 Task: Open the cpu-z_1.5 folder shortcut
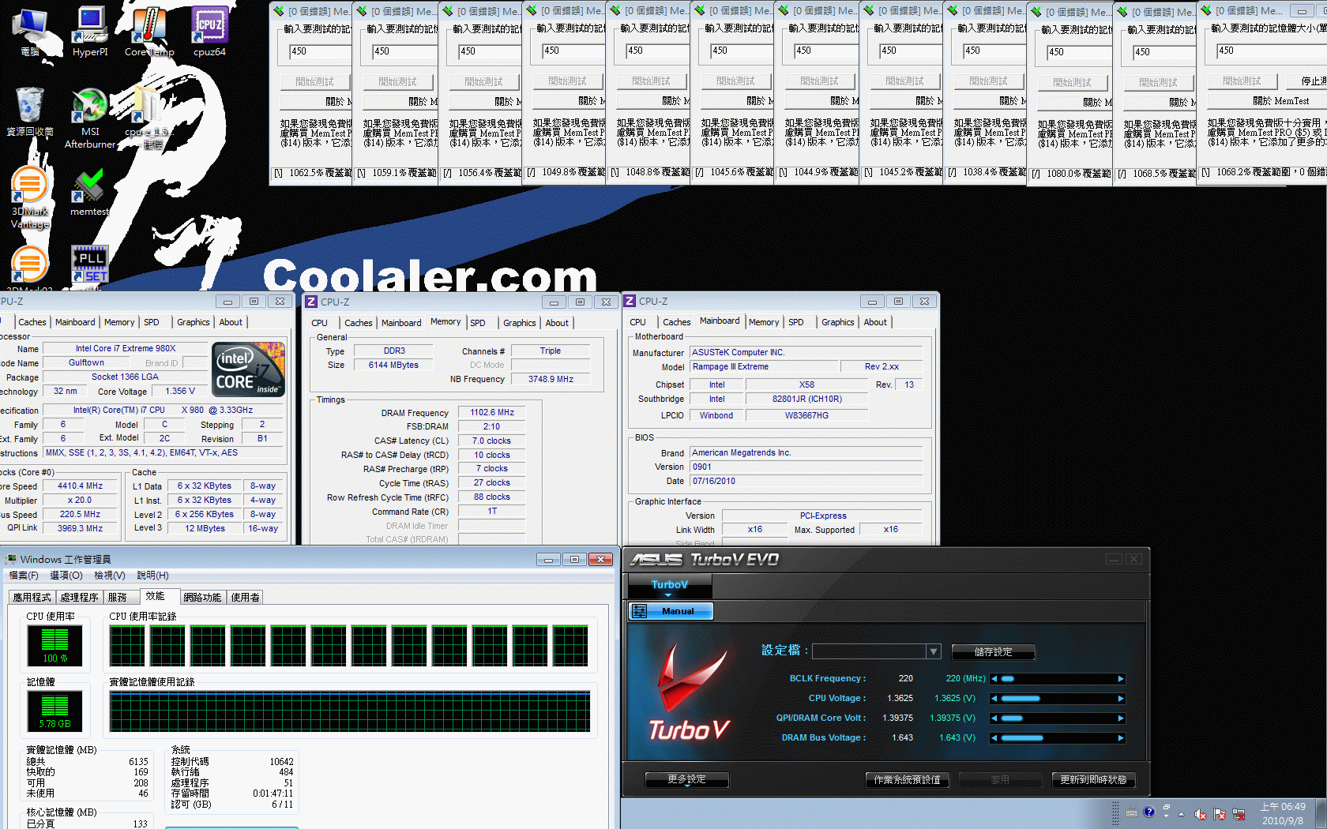click(x=148, y=117)
